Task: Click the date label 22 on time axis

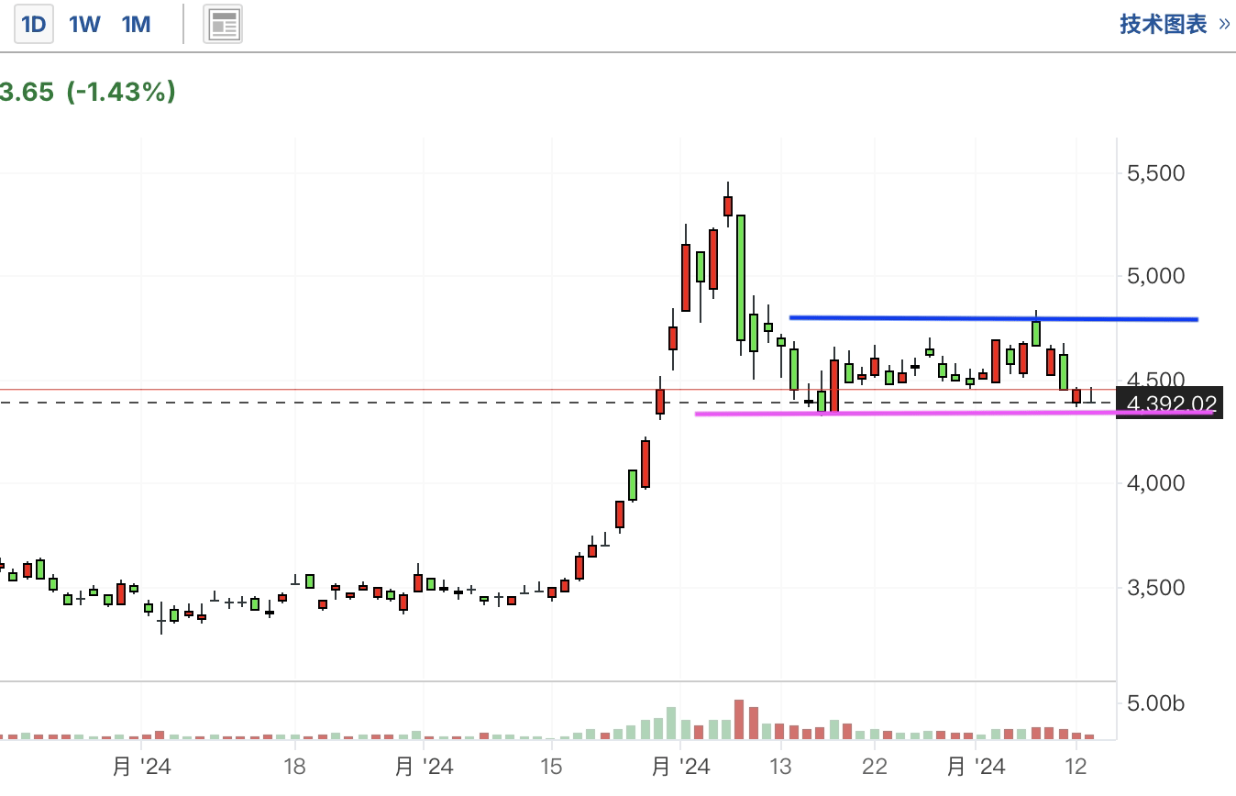Action: 875,767
